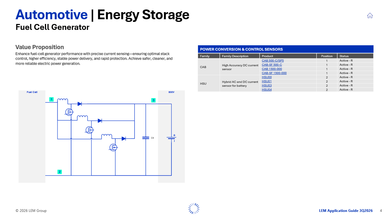This screenshot has height=219, width=388.
Task: Click the Active - R status for HSU00
Action: [x=346, y=77]
